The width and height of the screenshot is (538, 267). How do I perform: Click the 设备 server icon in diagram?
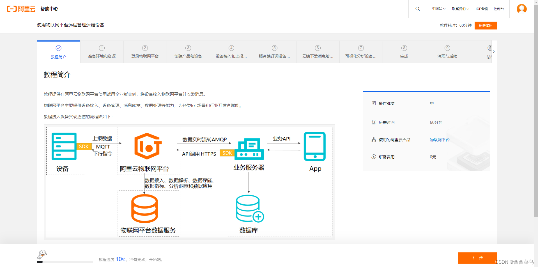pos(64,146)
